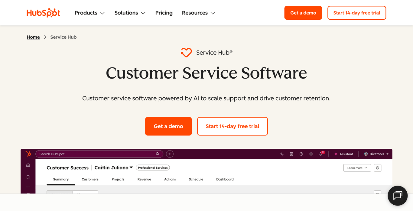
Task: Go to the Home breadcrumb link
Action: (x=33, y=37)
